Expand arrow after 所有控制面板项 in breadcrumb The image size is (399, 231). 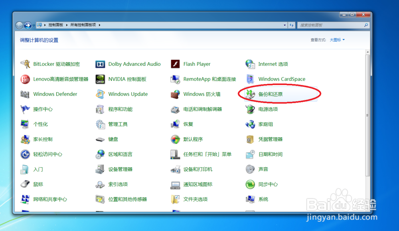pos(99,25)
